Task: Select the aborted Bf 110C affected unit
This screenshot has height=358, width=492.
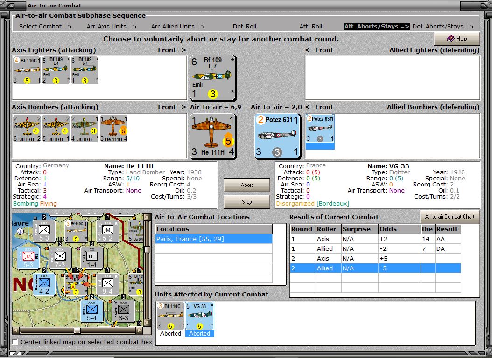Action: pos(170,319)
